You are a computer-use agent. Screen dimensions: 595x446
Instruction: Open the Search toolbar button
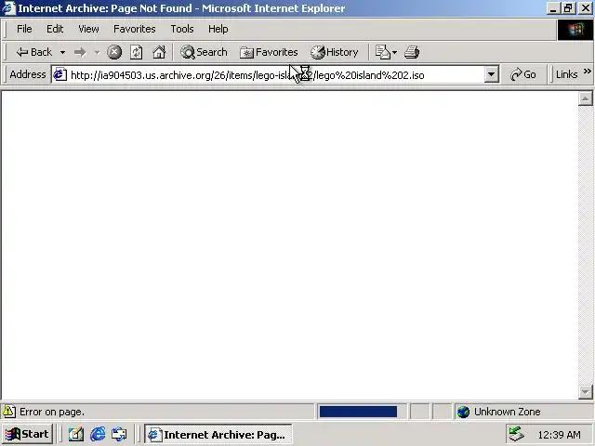204,52
